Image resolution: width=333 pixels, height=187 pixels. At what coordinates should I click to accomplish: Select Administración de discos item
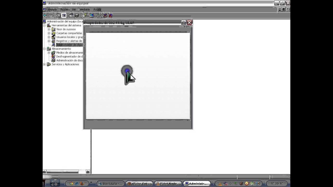[x=69, y=61]
